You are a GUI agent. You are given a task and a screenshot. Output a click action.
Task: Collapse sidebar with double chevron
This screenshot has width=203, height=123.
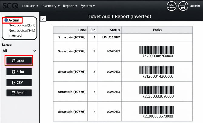coord(43,19)
